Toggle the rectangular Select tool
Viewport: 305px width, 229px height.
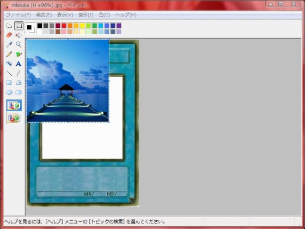point(19,26)
